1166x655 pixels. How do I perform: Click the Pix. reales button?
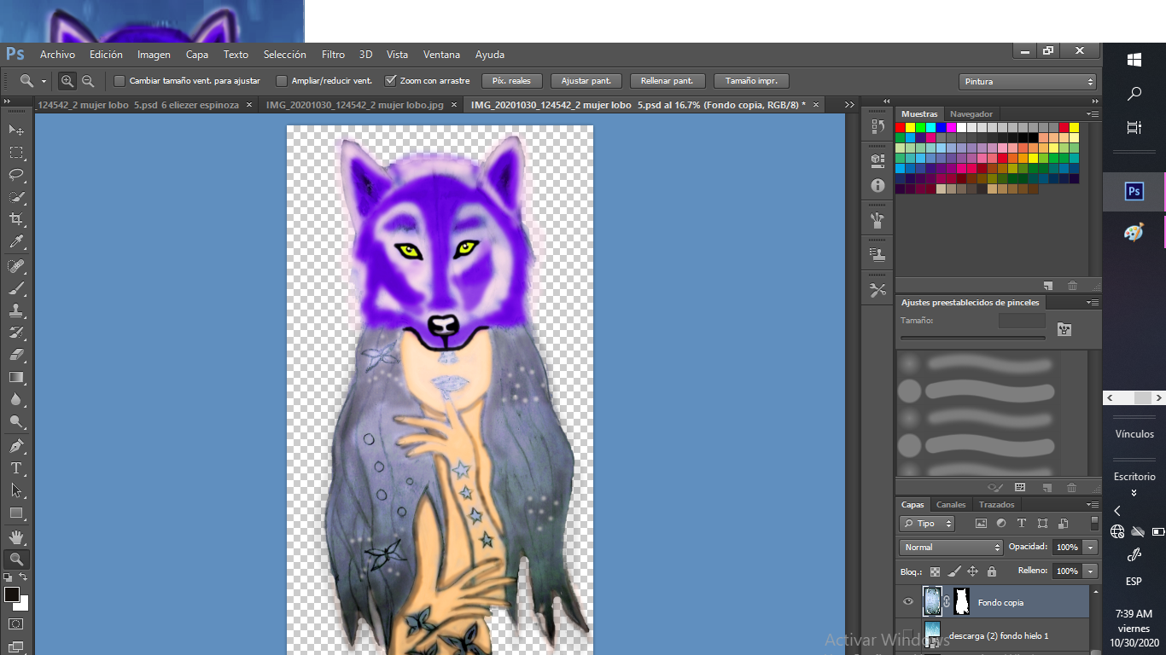click(x=512, y=81)
